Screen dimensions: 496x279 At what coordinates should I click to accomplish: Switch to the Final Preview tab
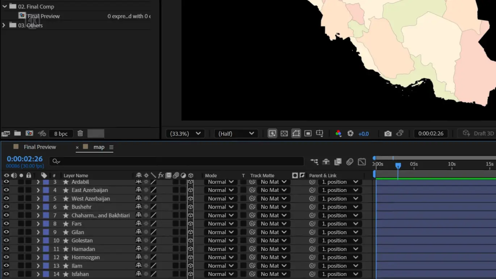click(40, 147)
